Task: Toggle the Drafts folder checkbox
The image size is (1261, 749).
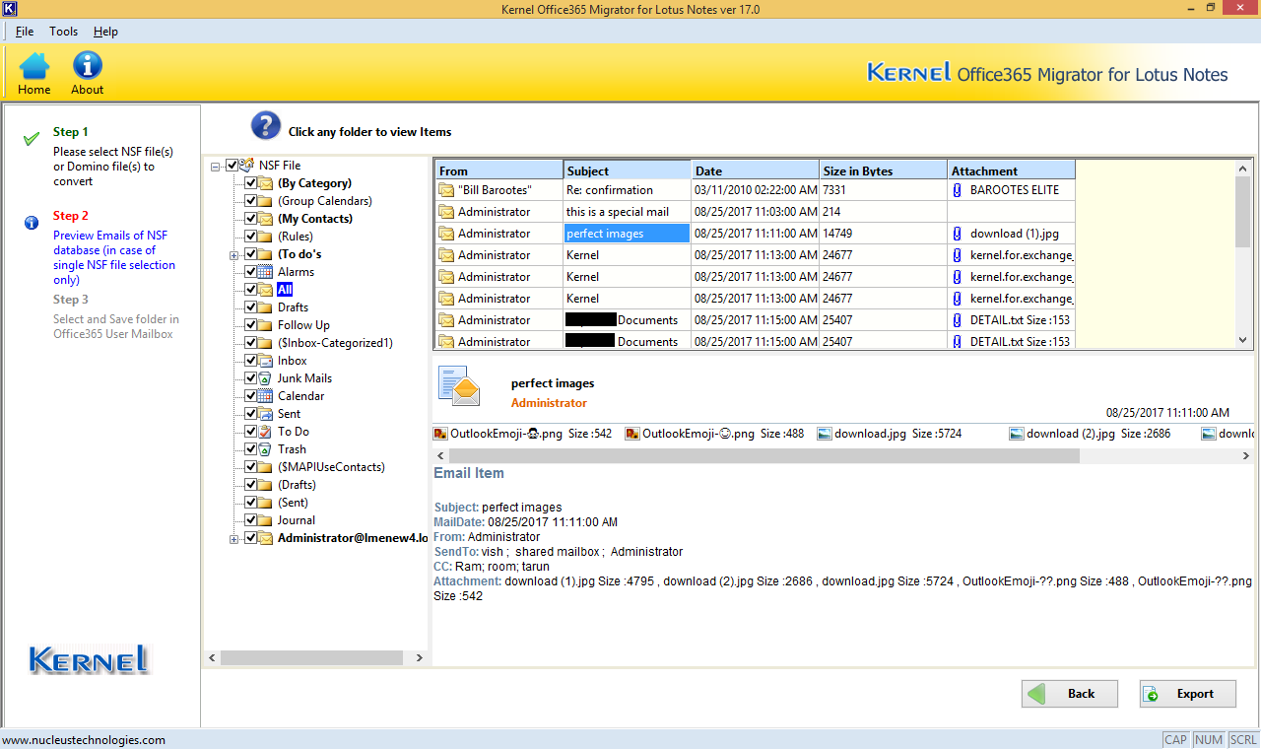Action: click(x=251, y=307)
